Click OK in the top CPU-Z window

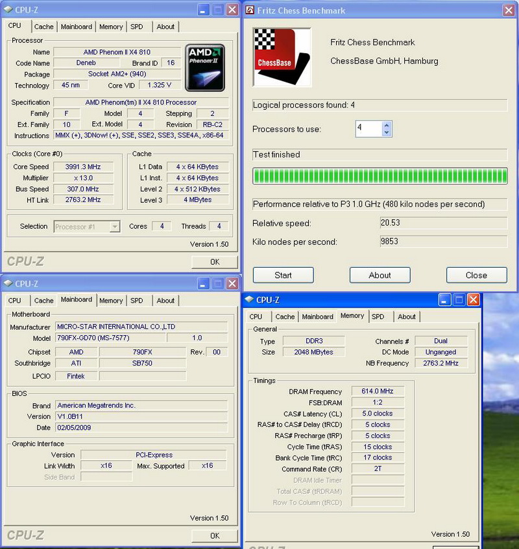[x=215, y=262]
